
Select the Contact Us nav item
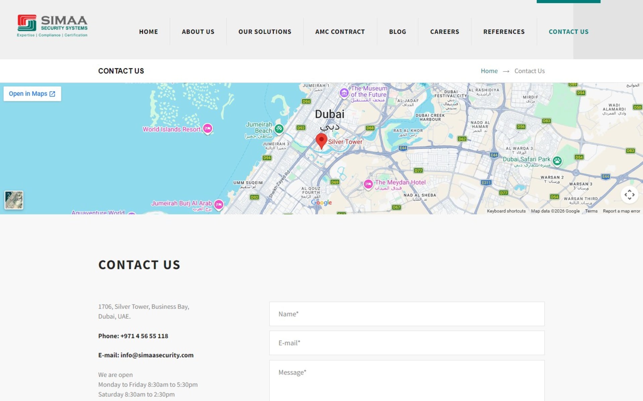[x=569, y=32]
